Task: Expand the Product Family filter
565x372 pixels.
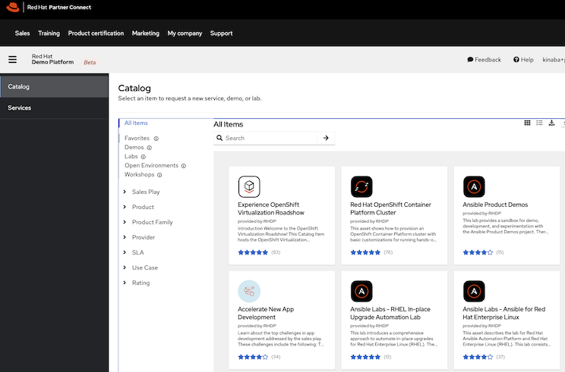Action: [148, 222]
